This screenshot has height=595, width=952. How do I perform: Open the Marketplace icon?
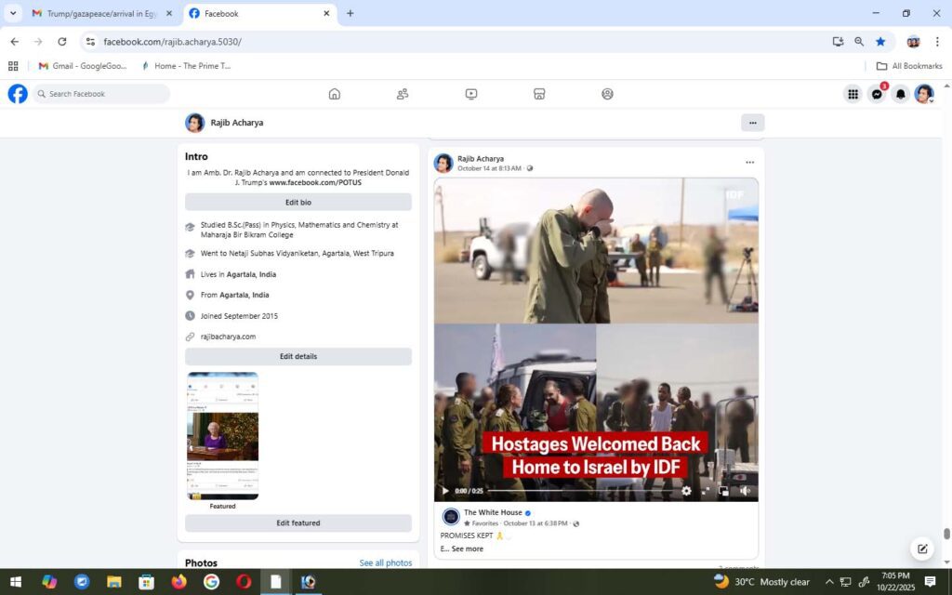click(539, 94)
